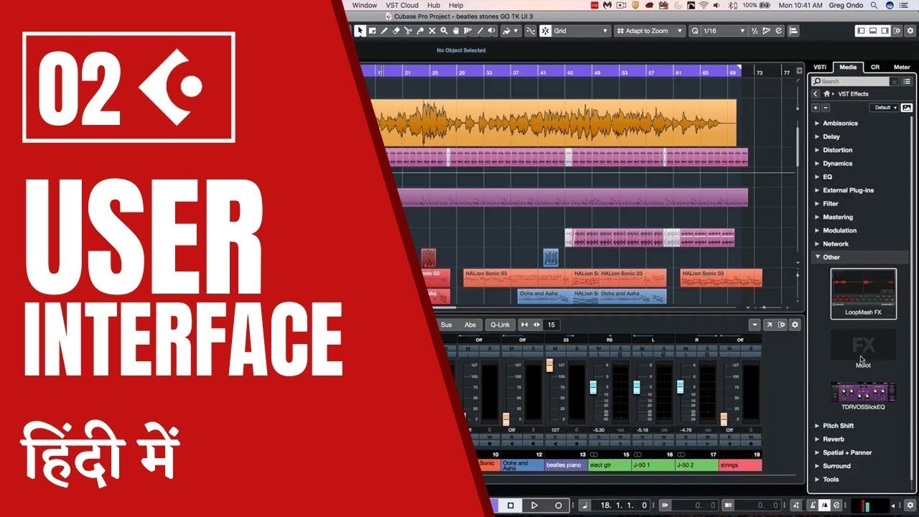Click the macOS volume icon

(717, 5)
